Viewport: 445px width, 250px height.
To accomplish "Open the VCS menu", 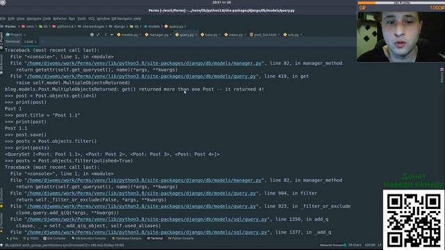I will [91, 19].
